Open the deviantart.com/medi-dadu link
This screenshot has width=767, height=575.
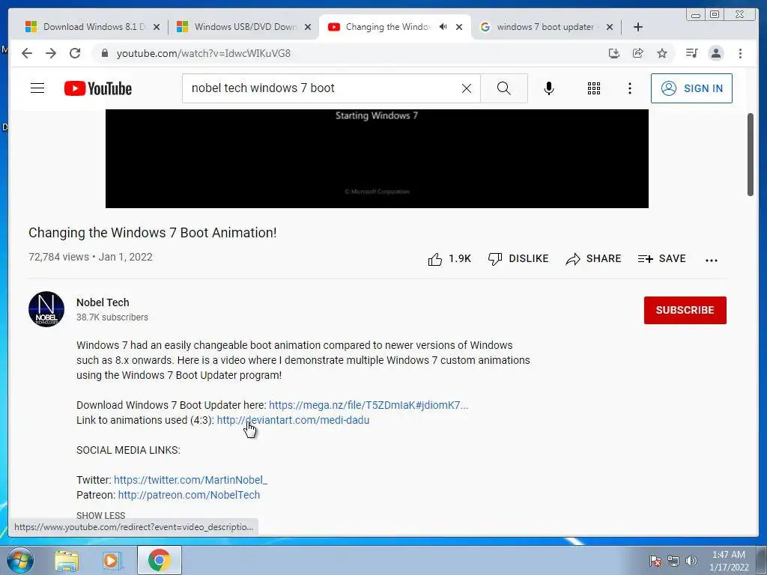point(293,420)
